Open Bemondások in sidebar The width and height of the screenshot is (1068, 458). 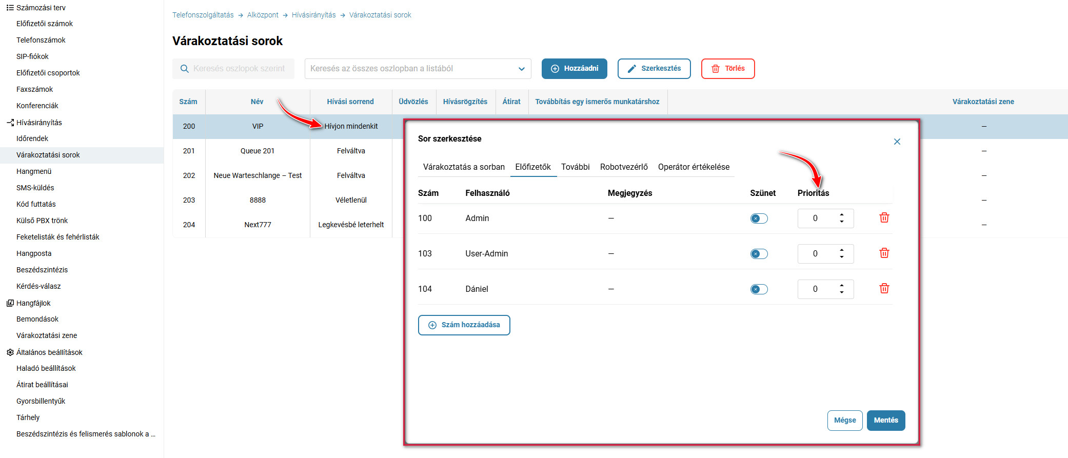(x=37, y=319)
